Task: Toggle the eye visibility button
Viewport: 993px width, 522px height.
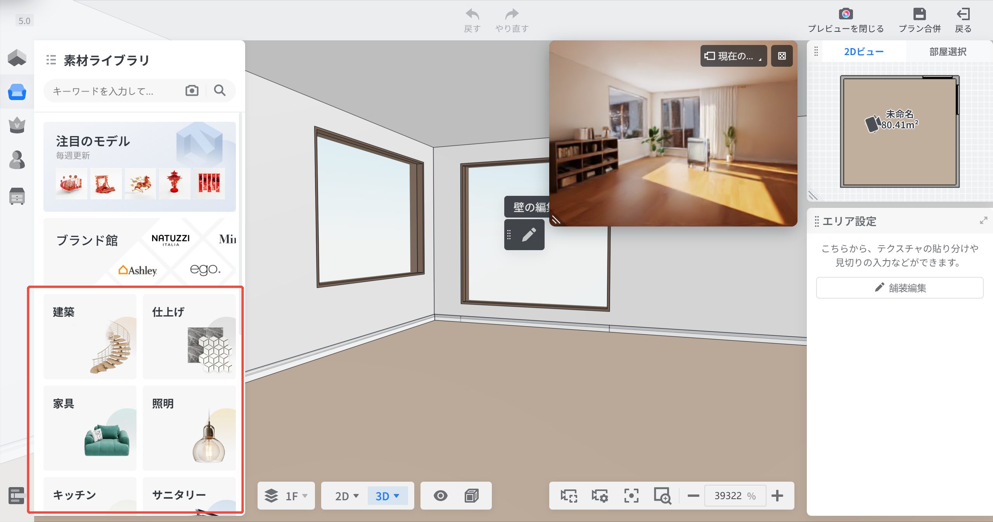Action: (x=441, y=496)
